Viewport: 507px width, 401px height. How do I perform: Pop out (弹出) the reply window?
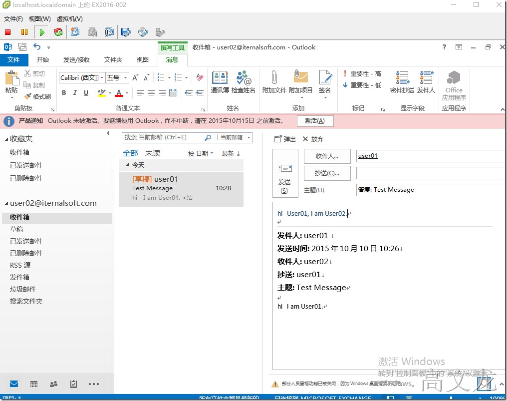click(x=285, y=139)
